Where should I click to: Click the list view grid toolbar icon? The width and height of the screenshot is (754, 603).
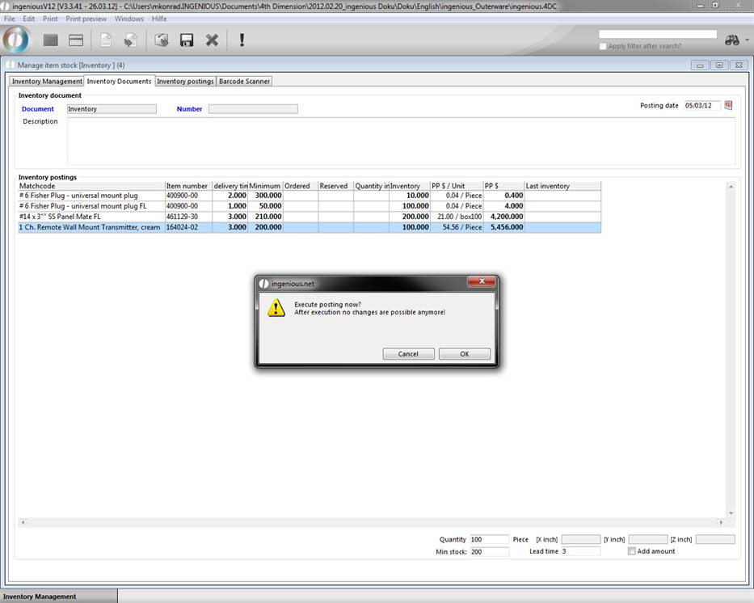pyautogui.click(x=50, y=40)
